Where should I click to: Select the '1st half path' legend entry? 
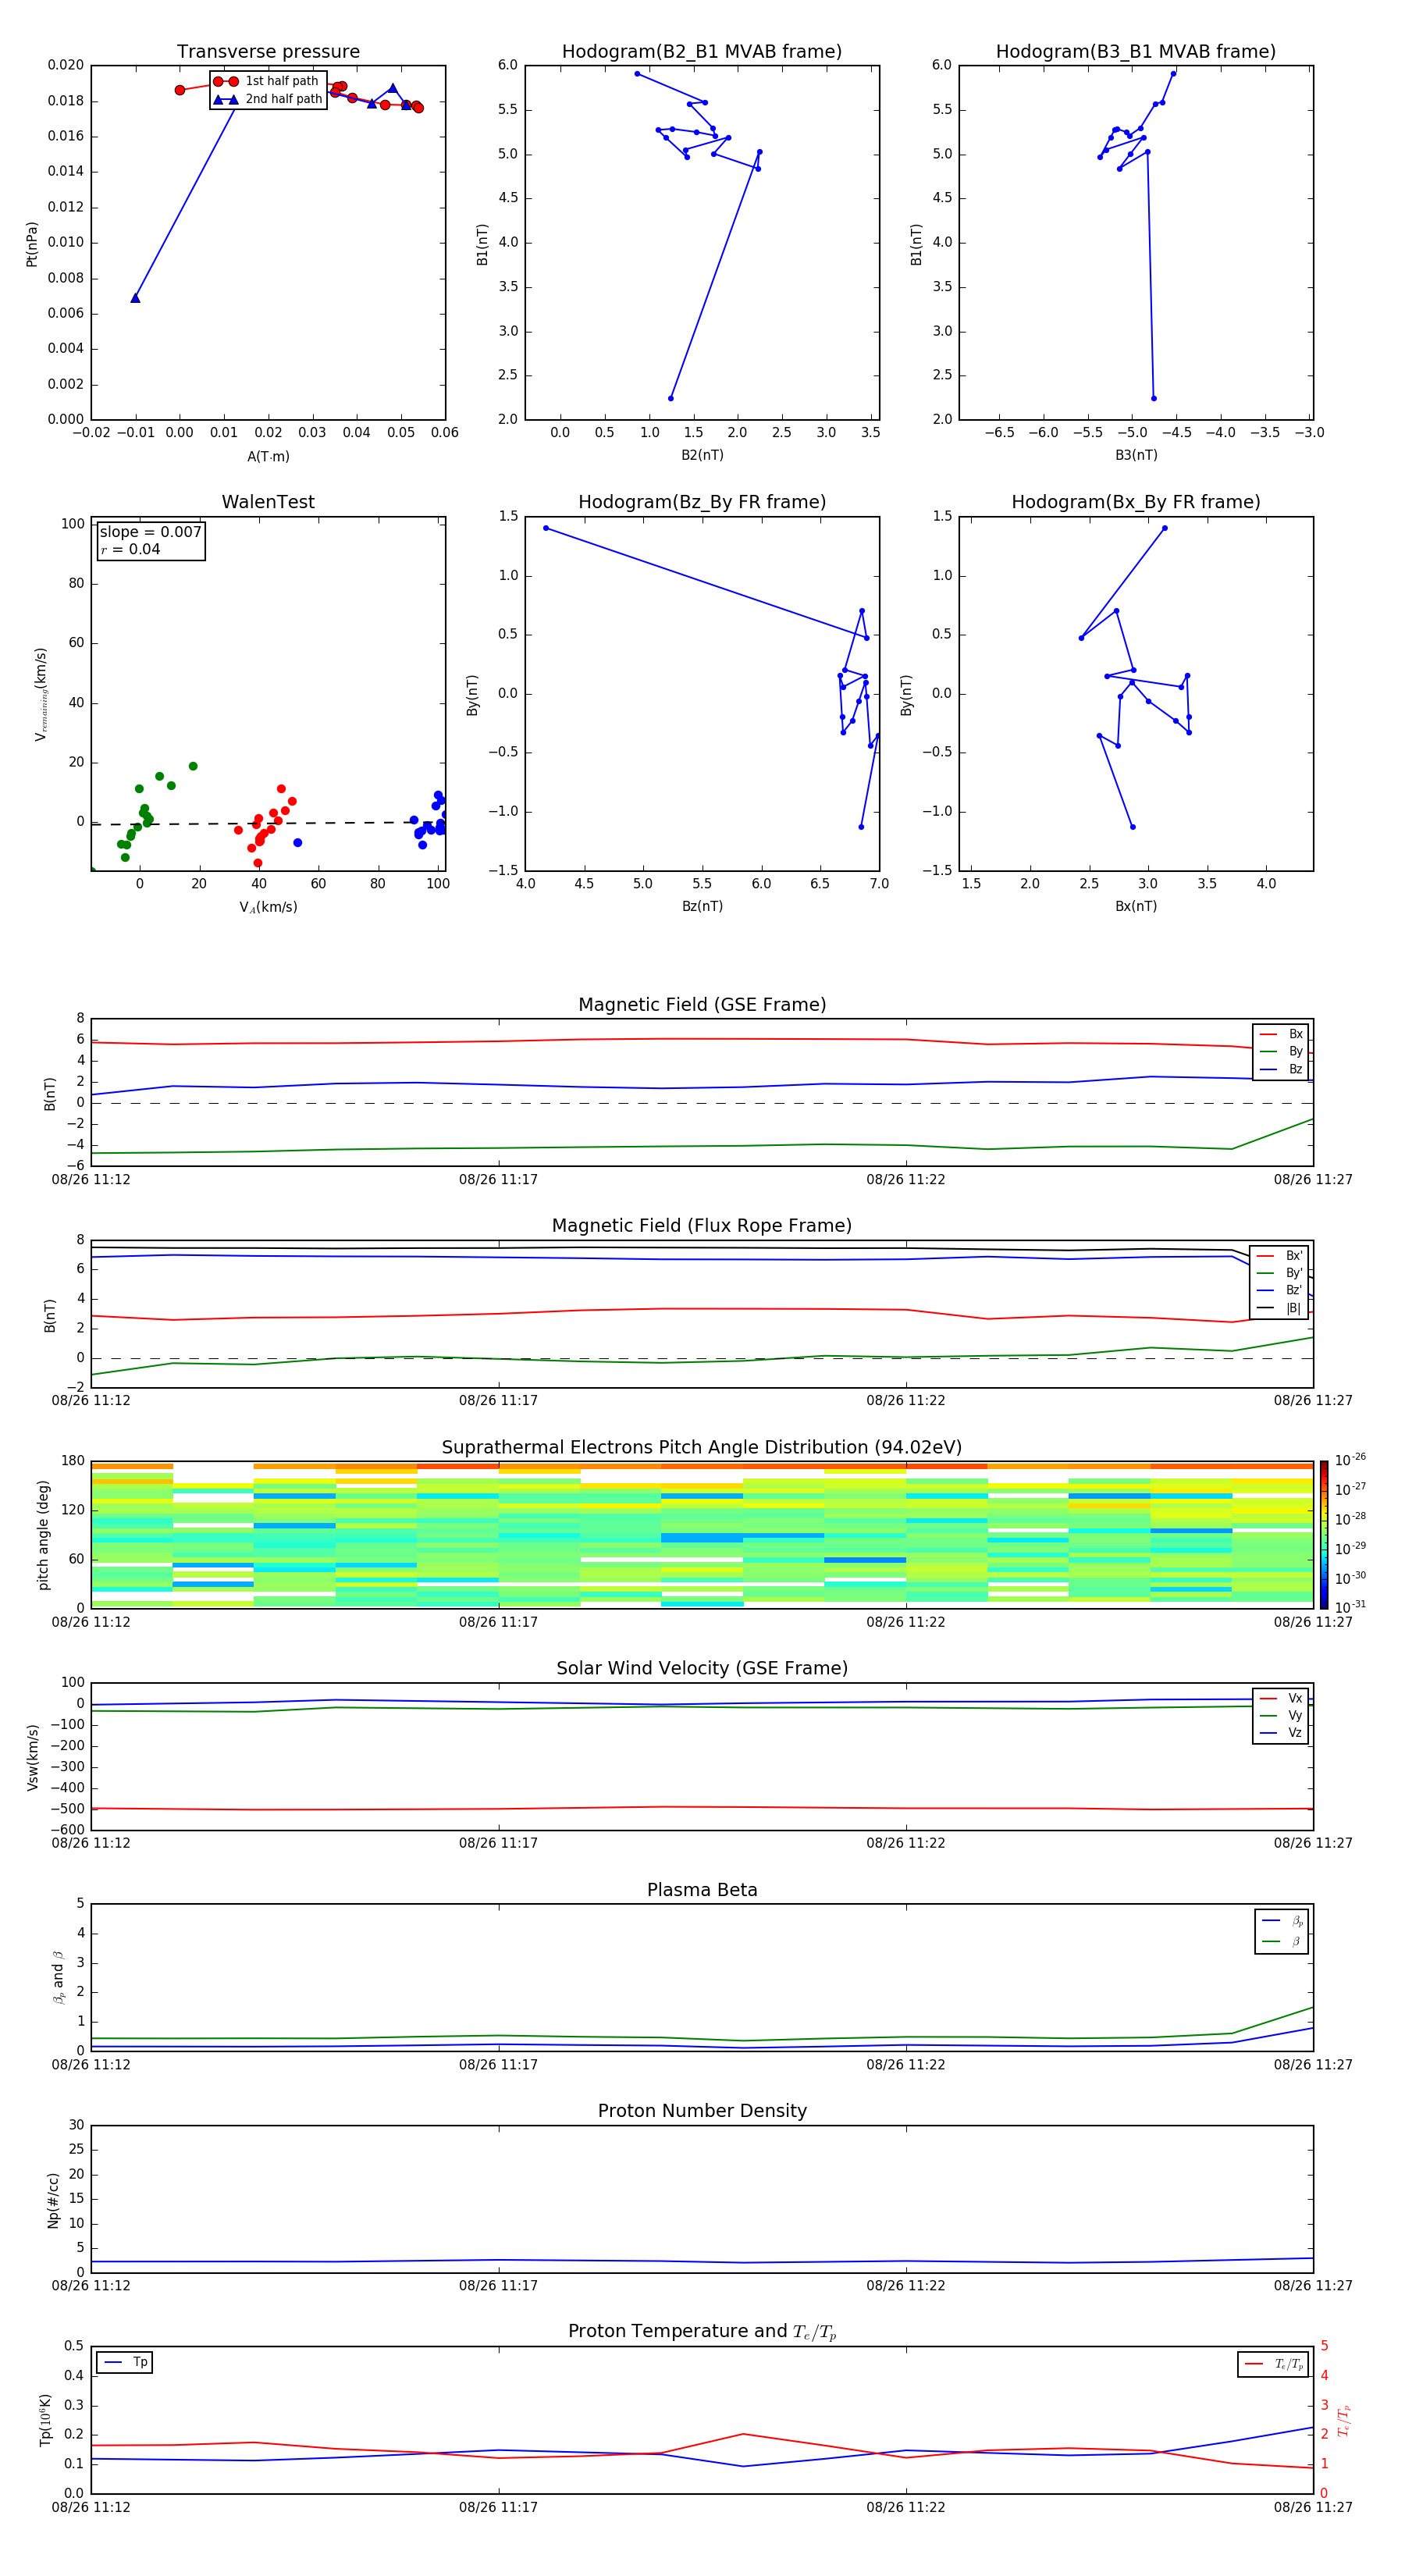267,81
